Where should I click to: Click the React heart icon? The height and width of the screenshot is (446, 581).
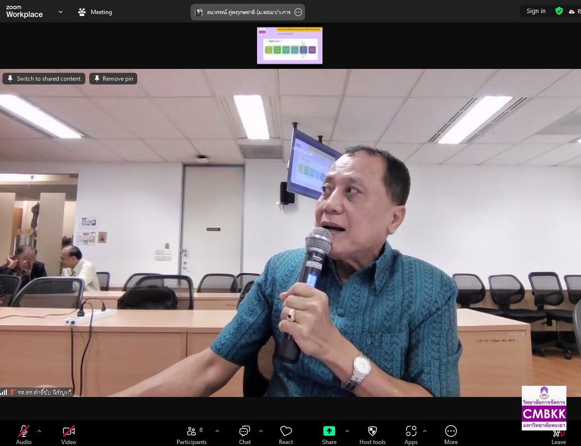click(x=286, y=431)
